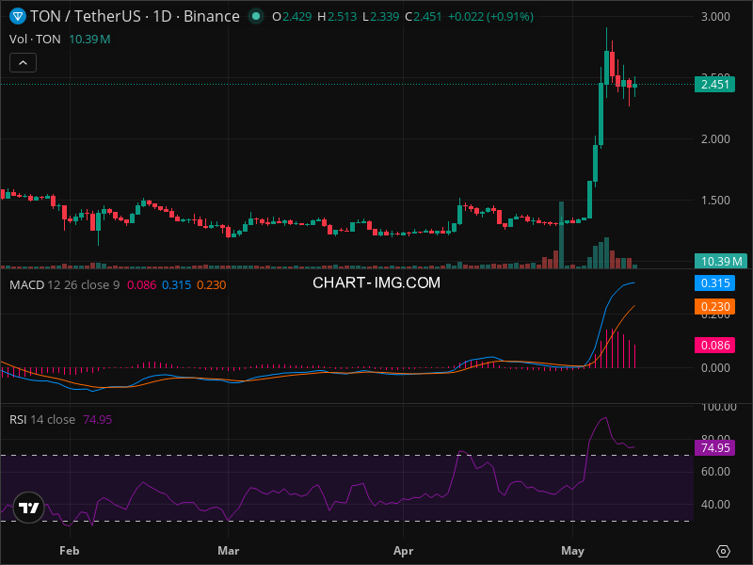Click the TON coin logo icon
Screen dimensions: 753x565
[x=18, y=17]
